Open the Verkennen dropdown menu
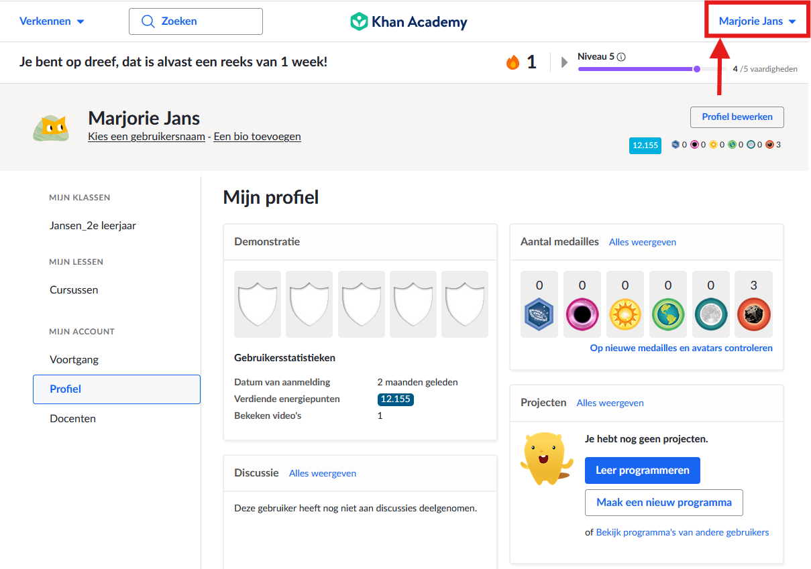 click(x=52, y=21)
